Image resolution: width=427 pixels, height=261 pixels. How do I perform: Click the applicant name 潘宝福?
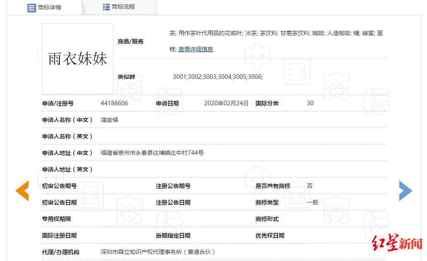(x=109, y=120)
